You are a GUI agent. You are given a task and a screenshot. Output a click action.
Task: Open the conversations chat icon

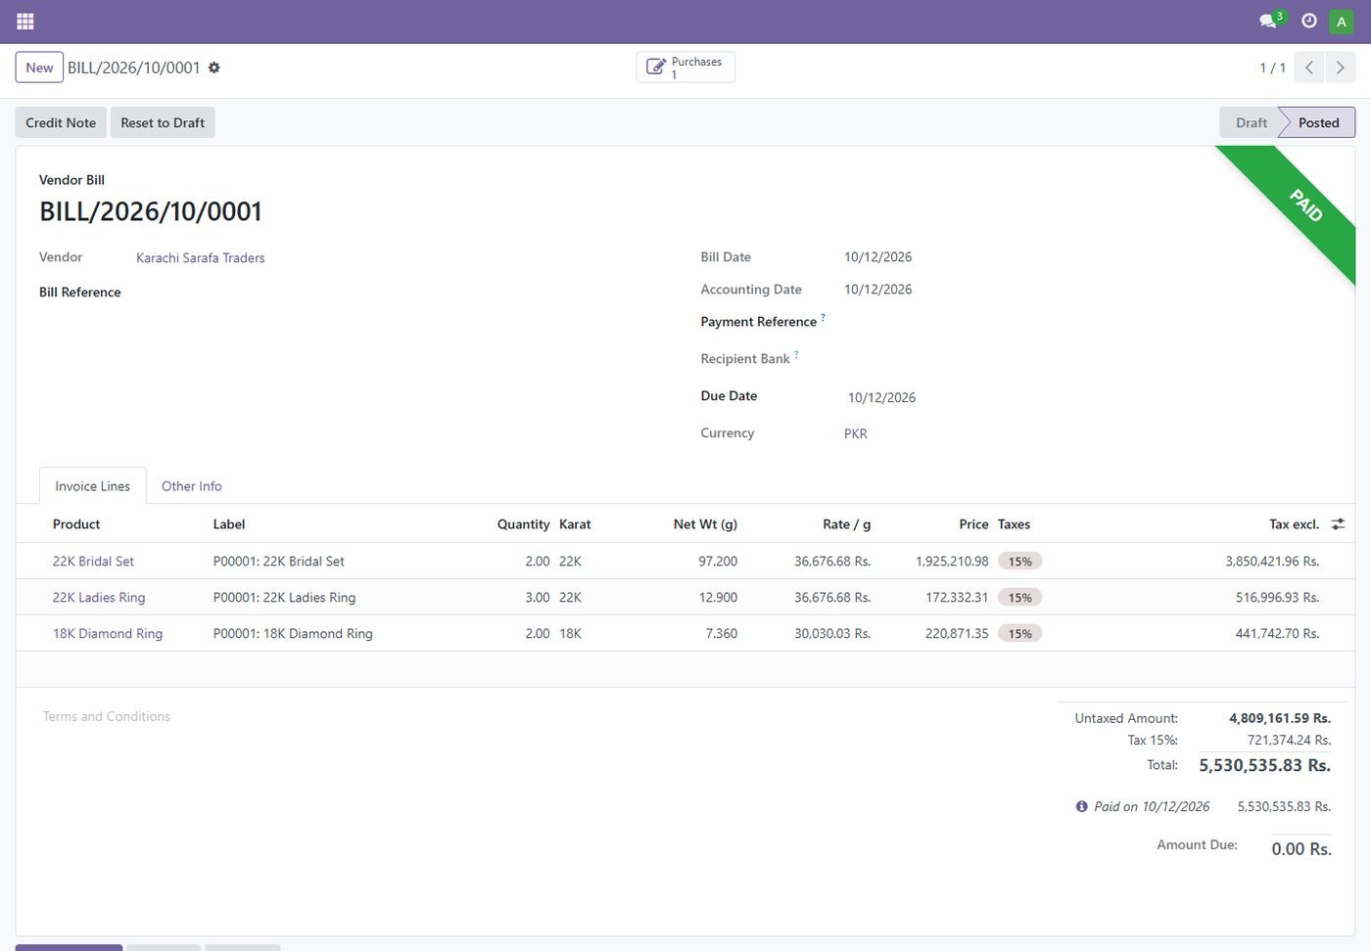point(1269,21)
